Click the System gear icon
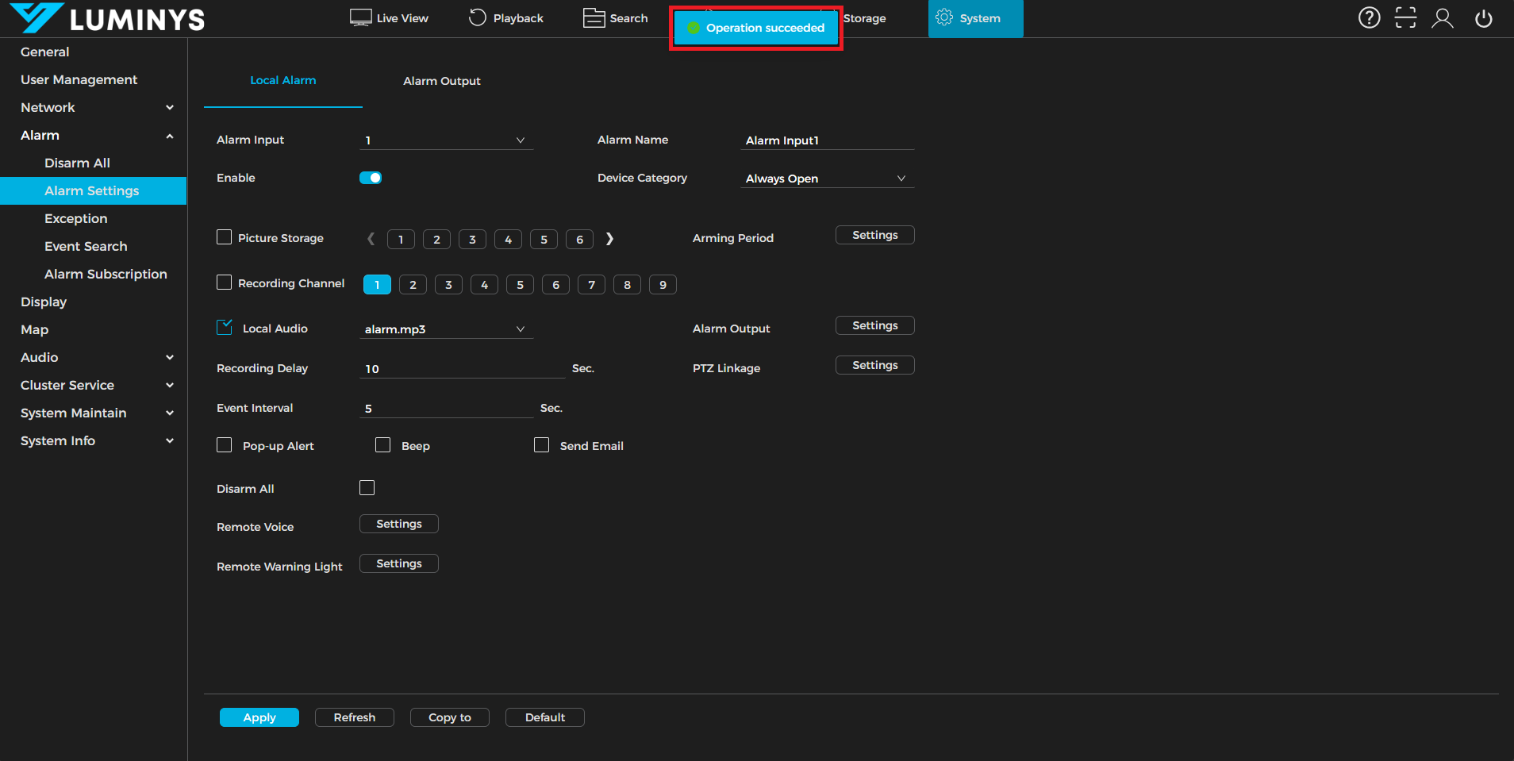Screen dimensions: 1514x761 coord(944,17)
